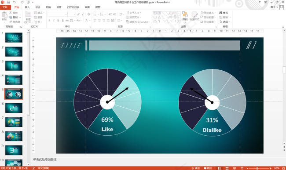Open the 插入 (Insert) tab
The image size is (286, 170).
(x=27, y=7)
